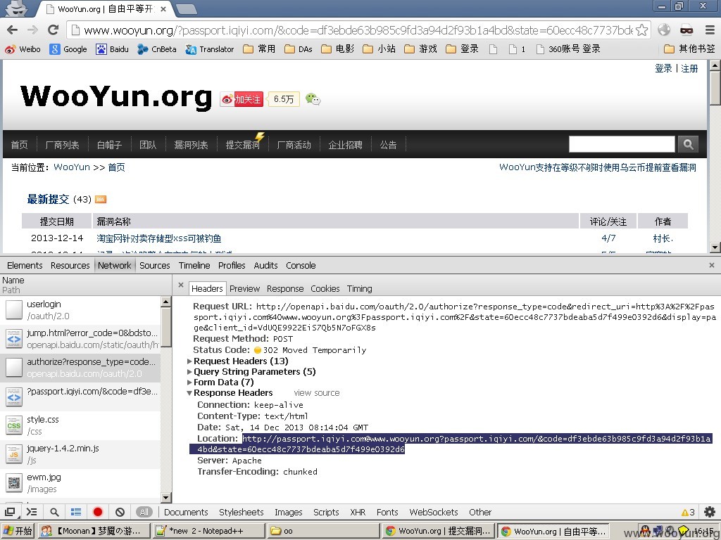Bookmark this page with the star icon
721x540 pixels.
click(x=642, y=30)
